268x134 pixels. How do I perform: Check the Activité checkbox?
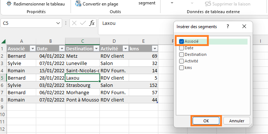(181, 61)
